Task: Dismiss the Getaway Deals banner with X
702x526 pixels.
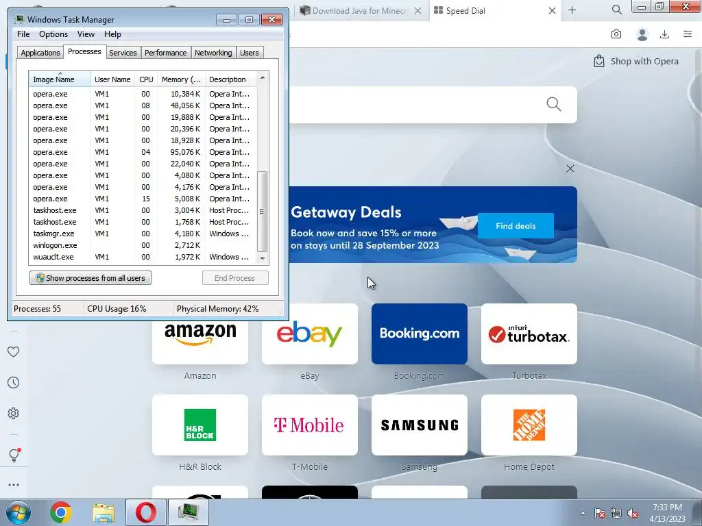Action: pos(570,168)
